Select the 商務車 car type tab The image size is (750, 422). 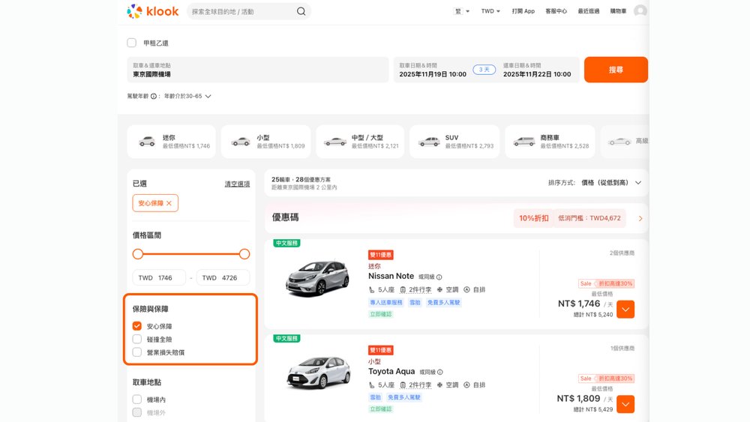pos(550,142)
